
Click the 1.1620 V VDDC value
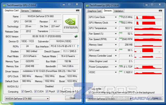[126, 72]
